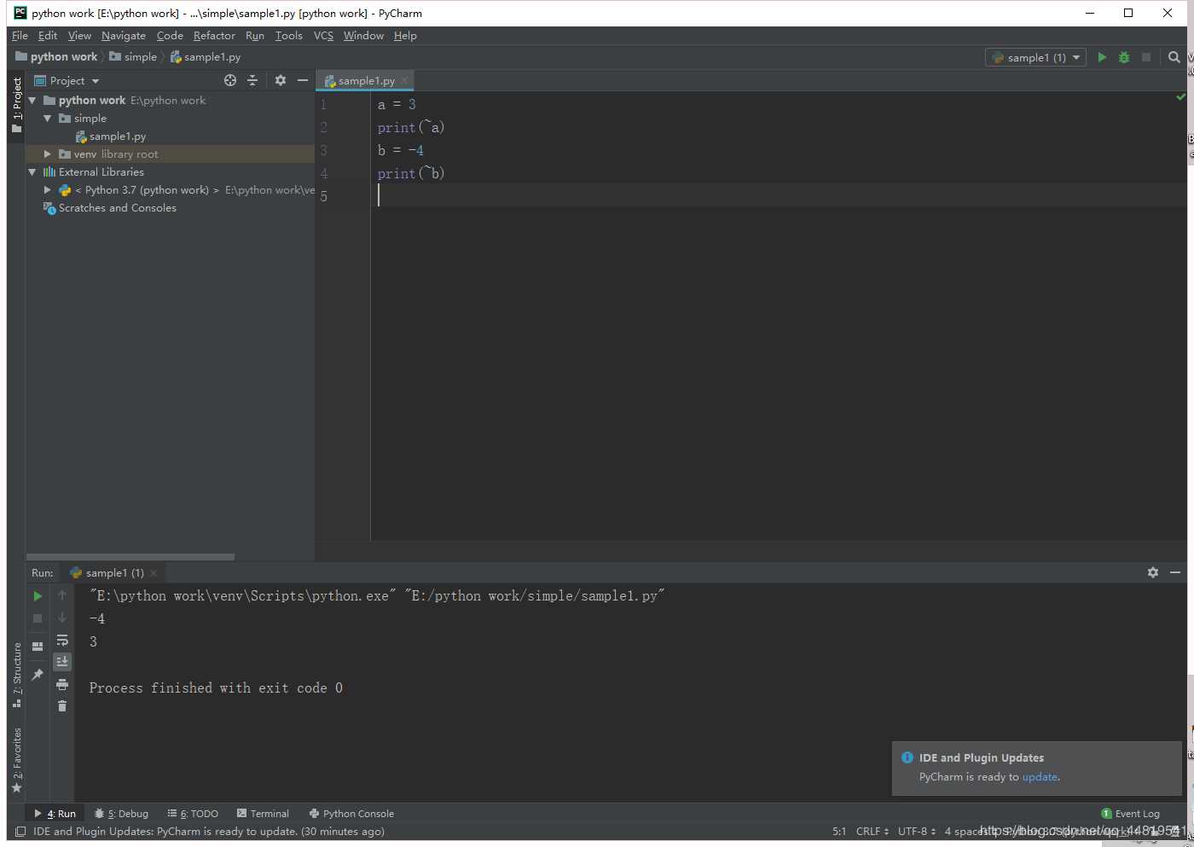The width and height of the screenshot is (1194, 847).
Task: Open the VCS menu
Action: [323, 36]
